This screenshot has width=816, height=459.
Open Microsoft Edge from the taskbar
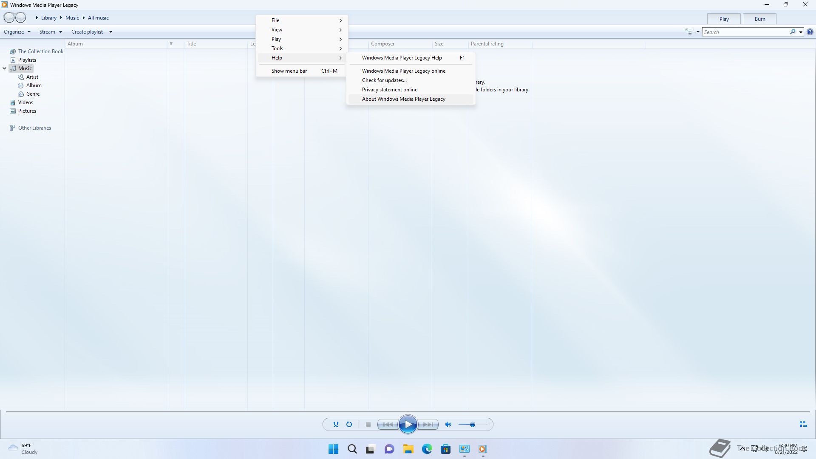(427, 449)
